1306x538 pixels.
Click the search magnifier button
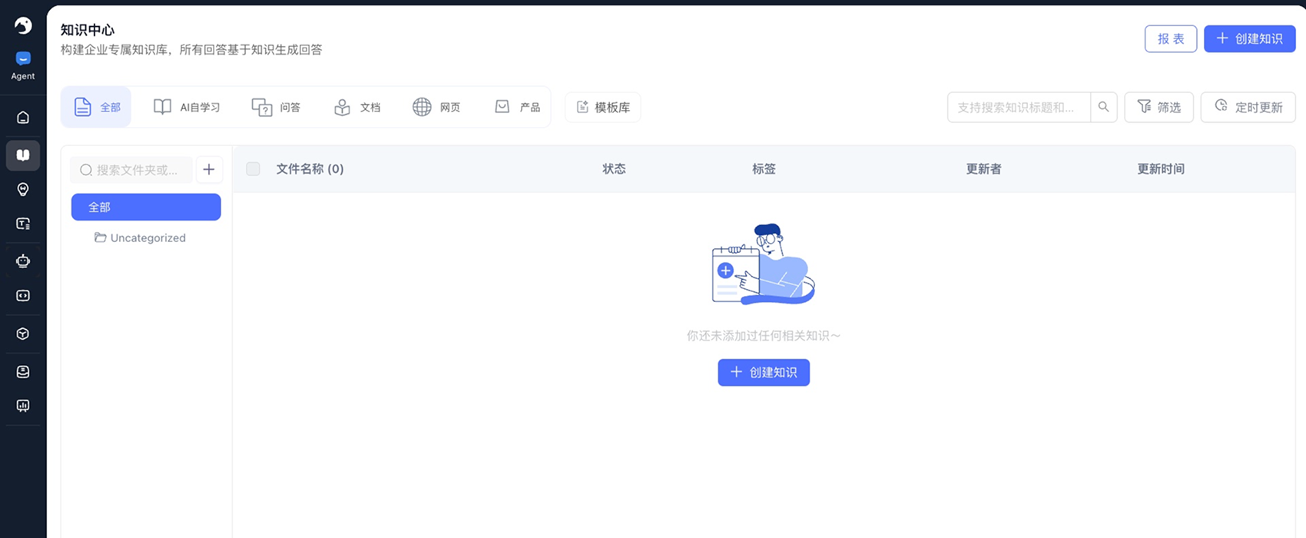1103,108
